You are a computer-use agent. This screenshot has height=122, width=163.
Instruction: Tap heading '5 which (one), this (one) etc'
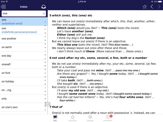point(71,15)
